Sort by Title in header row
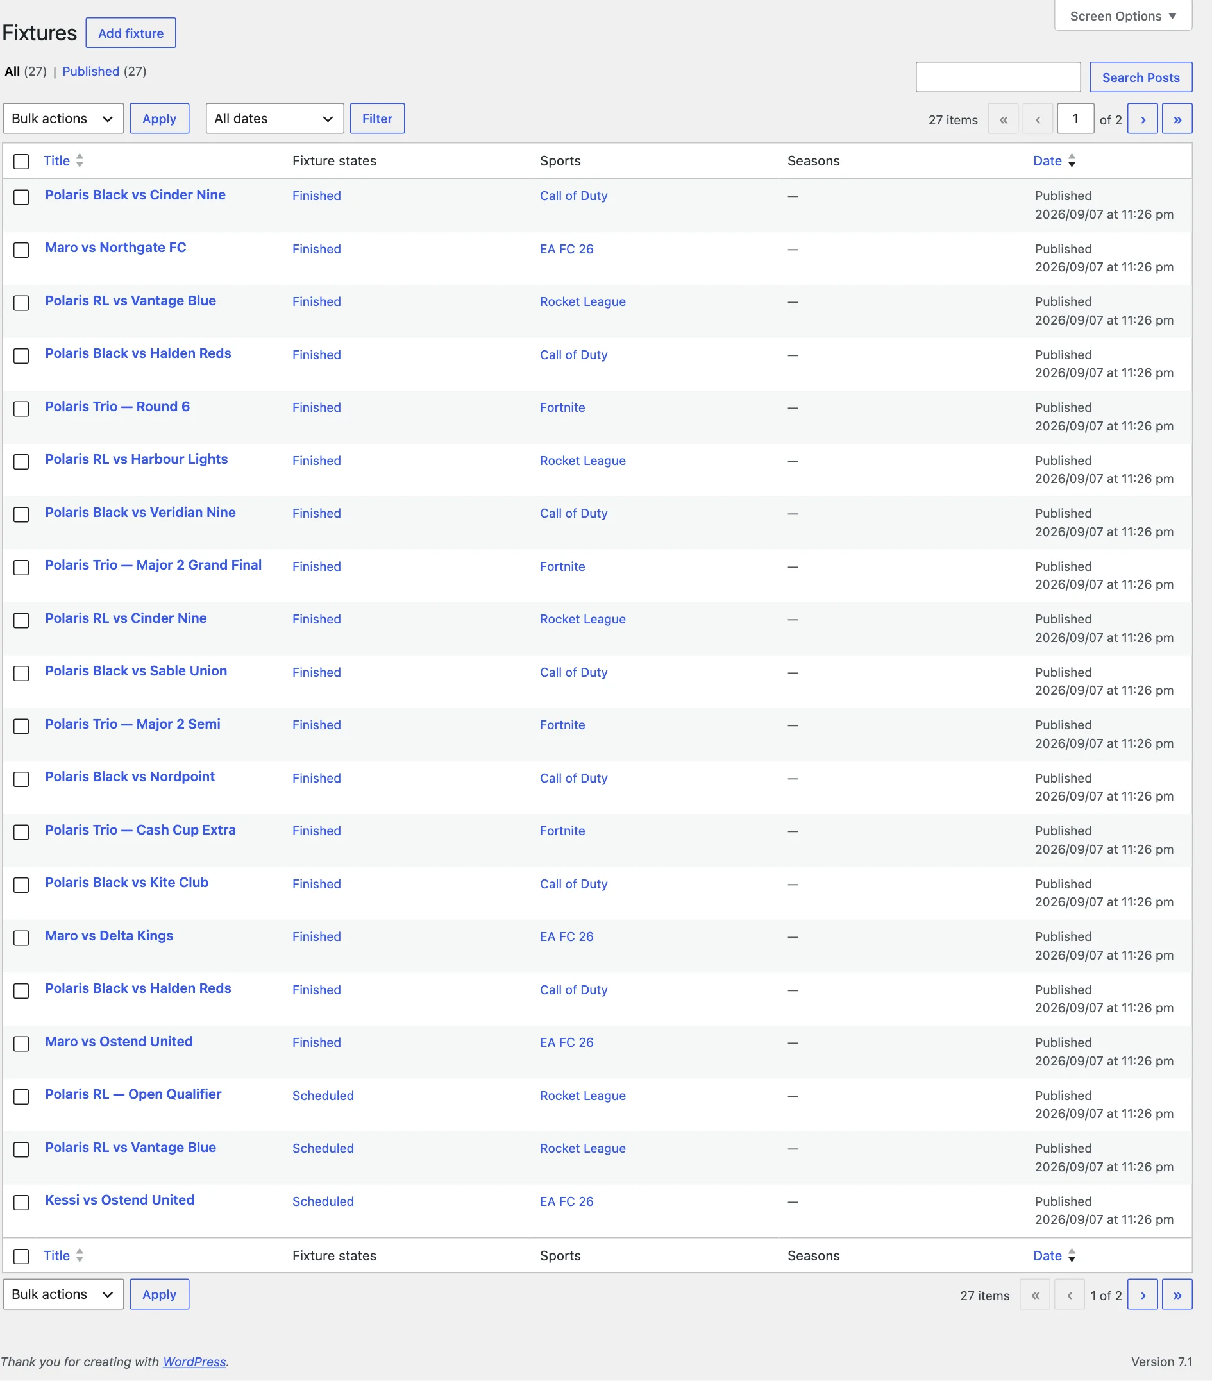Viewport: 1212px width, 1381px height. [63, 161]
